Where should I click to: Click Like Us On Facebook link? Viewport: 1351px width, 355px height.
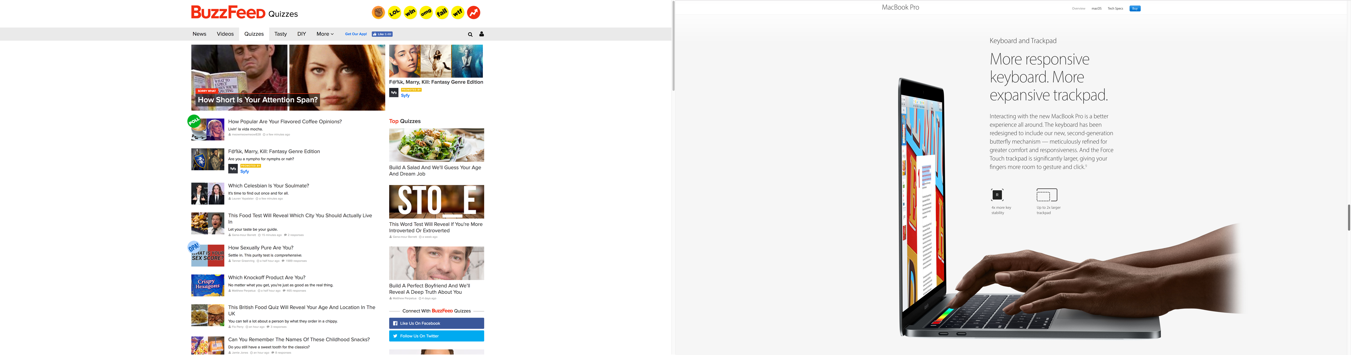pyautogui.click(x=436, y=323)
